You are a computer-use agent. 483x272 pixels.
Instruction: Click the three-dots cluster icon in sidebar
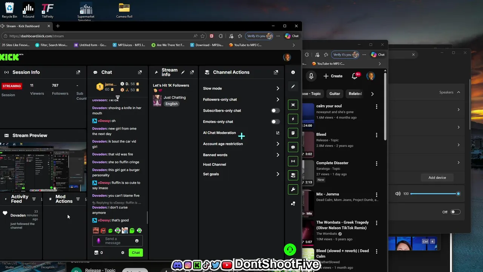pos(293,204)
